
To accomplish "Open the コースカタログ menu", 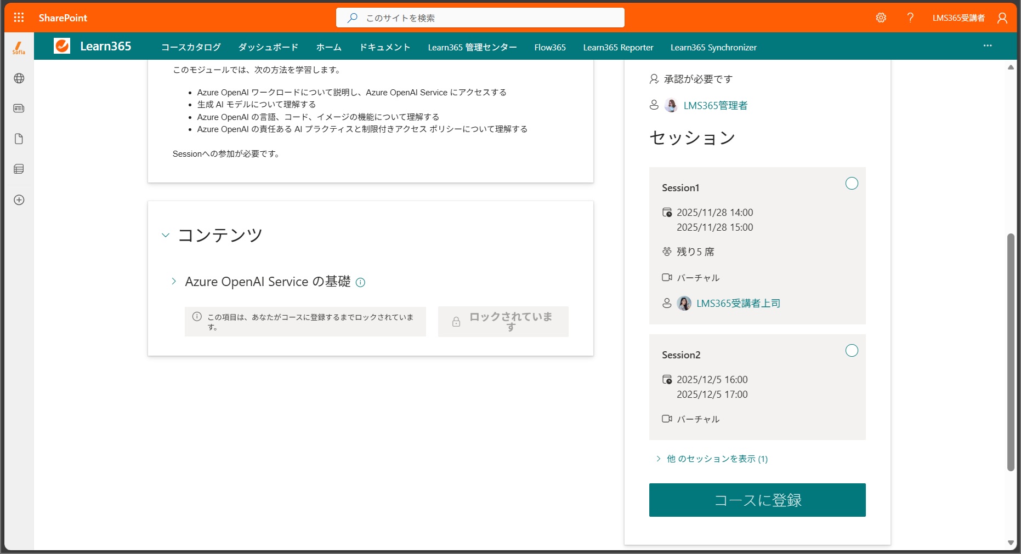I will pyautogui.click(x=191, y=47).
